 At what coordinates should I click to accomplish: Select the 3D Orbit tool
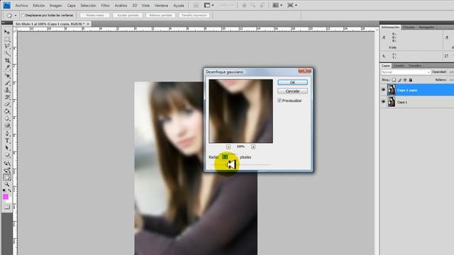(7, 170)
